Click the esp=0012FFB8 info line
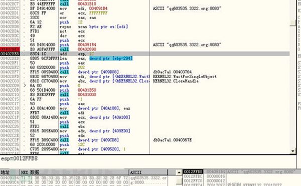The width and height of the screenshot is (301, 186). tap(19, 158)
